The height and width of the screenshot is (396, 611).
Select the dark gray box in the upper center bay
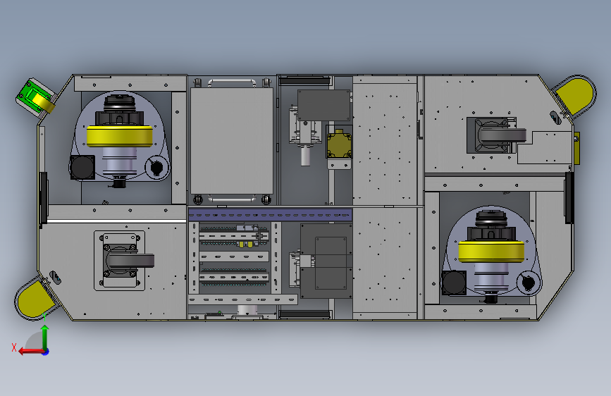[x=323, y=106]
